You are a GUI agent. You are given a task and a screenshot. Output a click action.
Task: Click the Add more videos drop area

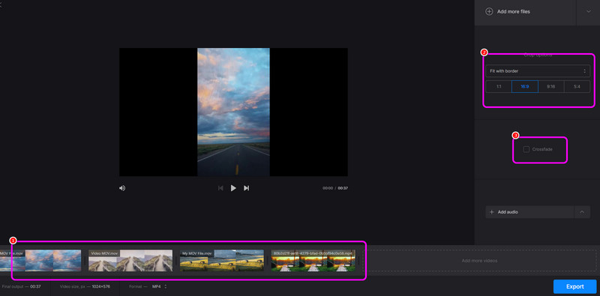[x=479, y=261]
